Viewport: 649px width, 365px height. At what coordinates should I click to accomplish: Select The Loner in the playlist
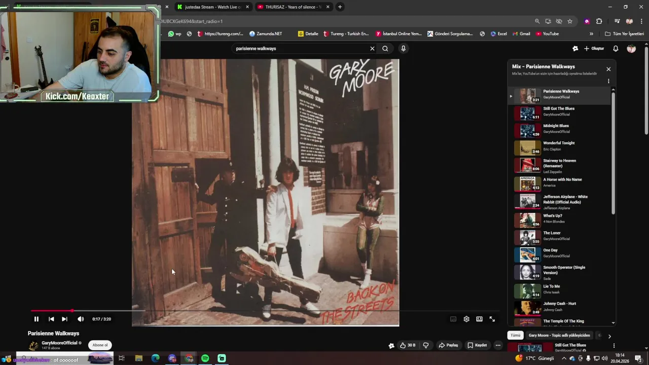560,237
